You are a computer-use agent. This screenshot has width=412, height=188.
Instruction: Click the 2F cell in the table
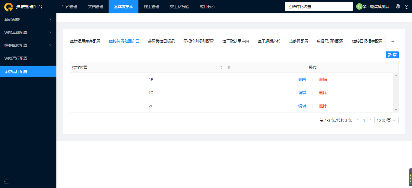(151, 106)
